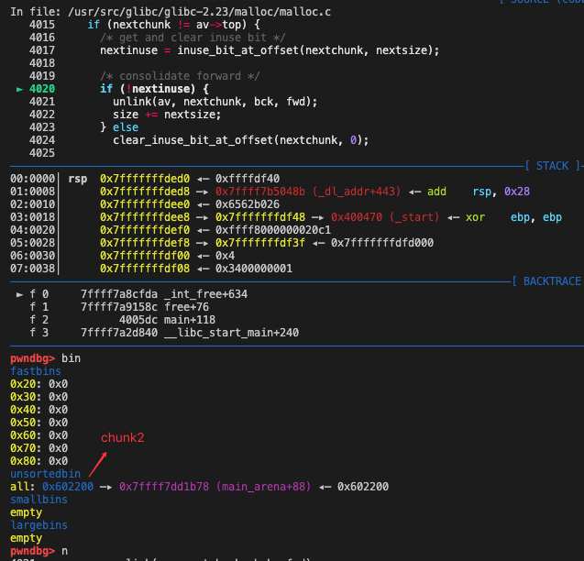This screenshot has width=584, height=561.
Task: Select the highlighted current line 4020
Action: coord(42,89)
